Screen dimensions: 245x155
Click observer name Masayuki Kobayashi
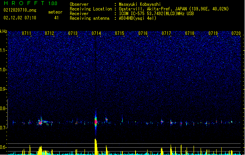pyautogui.click(x=140, y=4)
